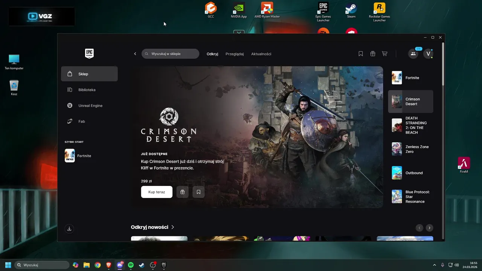
Task: Open Google Chrome from the taskbar
Action: click(98, 265)
